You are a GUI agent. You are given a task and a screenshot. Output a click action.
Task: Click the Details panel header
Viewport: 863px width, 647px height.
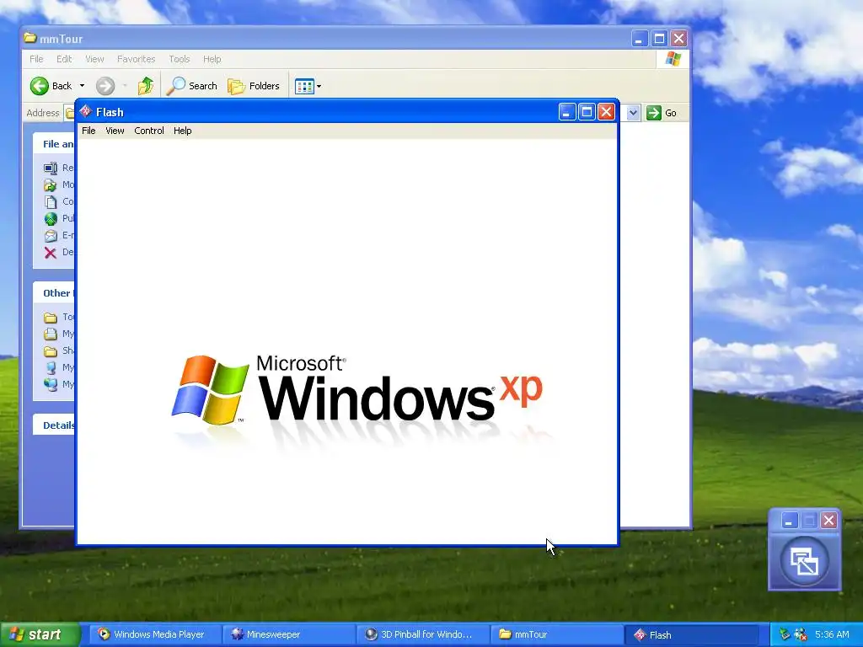tap(54, 425)
